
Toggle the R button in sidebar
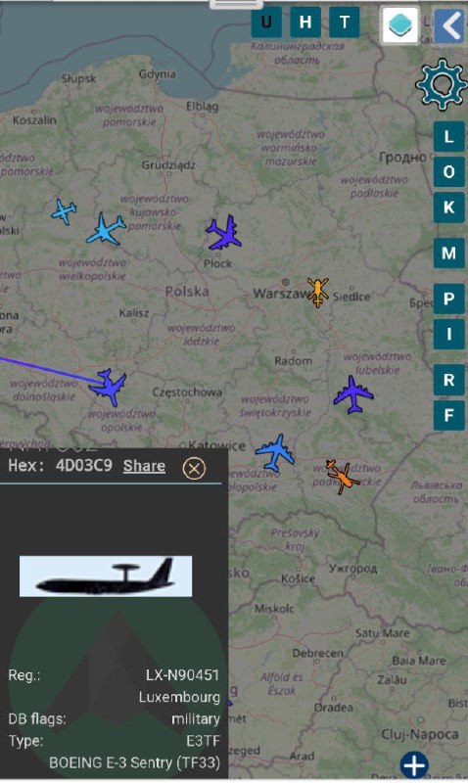click(448, 380)
